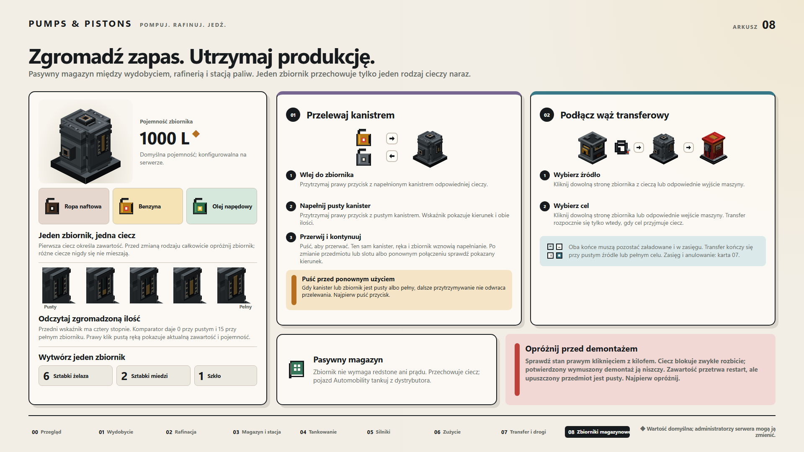Click the 02 badge by Podłącz wąż transferowy
Viewport: 804px width, 452px height.
coord(547,115)
